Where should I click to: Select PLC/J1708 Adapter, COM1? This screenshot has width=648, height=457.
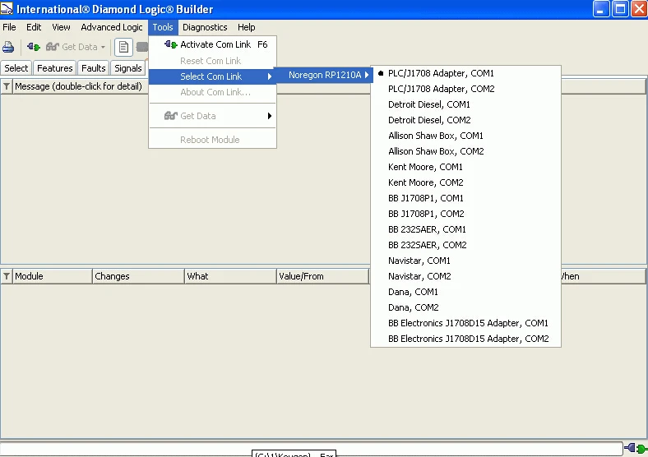tap(465, 73)
